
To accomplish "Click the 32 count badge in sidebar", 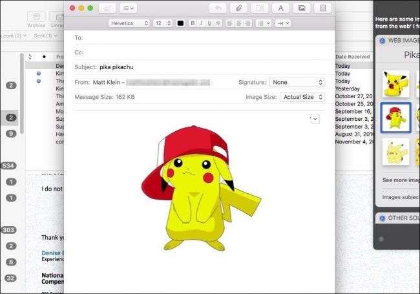I will pos(11,278).
